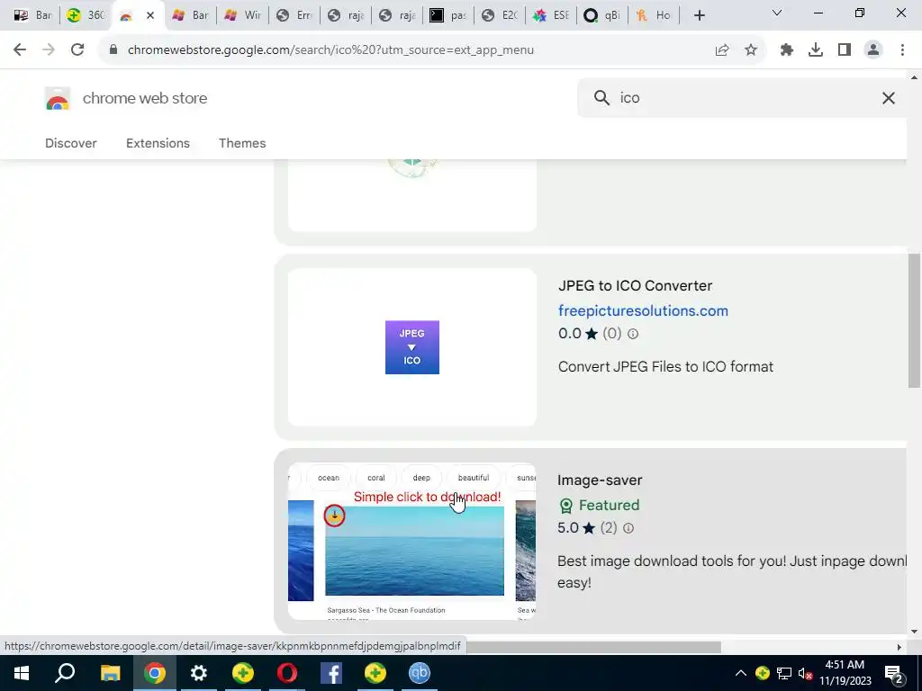Open Facebook app from taskbar
The image size is (922, 691).
[331, 673]
